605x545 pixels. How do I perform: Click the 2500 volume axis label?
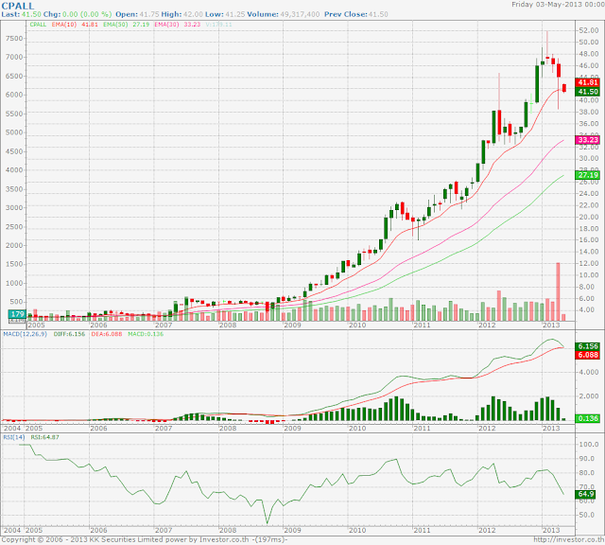(14, 227)
